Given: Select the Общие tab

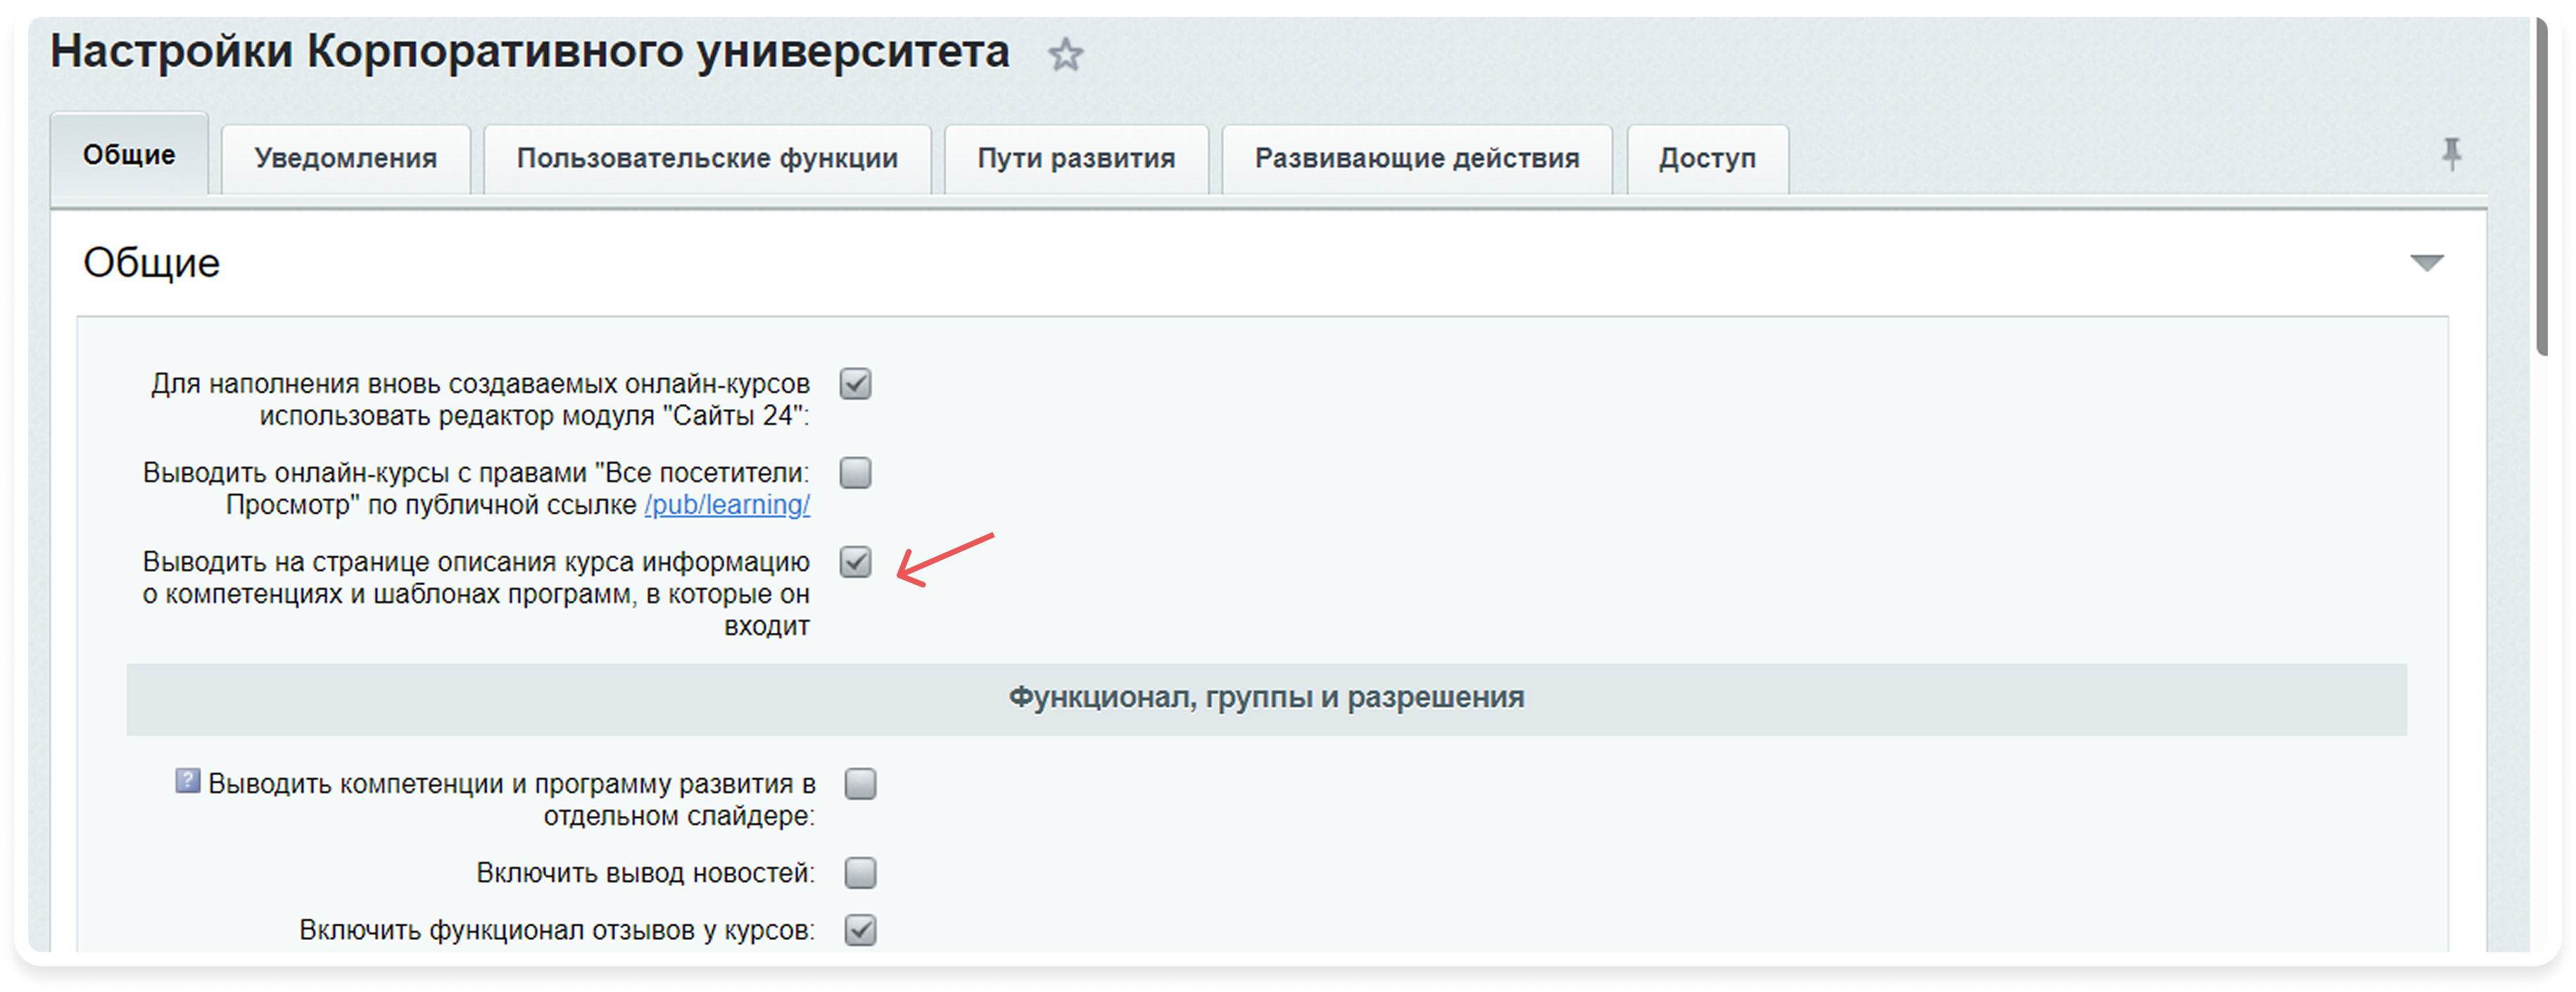Looking at the screenshot, I should (x=129, y=155).
